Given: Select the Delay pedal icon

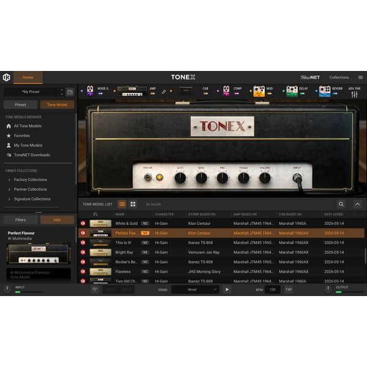Looking at the screenshot, I should [292, 91].
